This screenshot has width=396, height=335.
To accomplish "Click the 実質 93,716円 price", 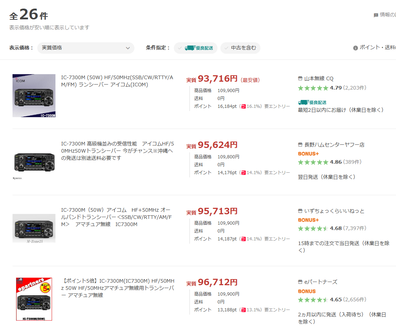I will [x=212, y=79].
